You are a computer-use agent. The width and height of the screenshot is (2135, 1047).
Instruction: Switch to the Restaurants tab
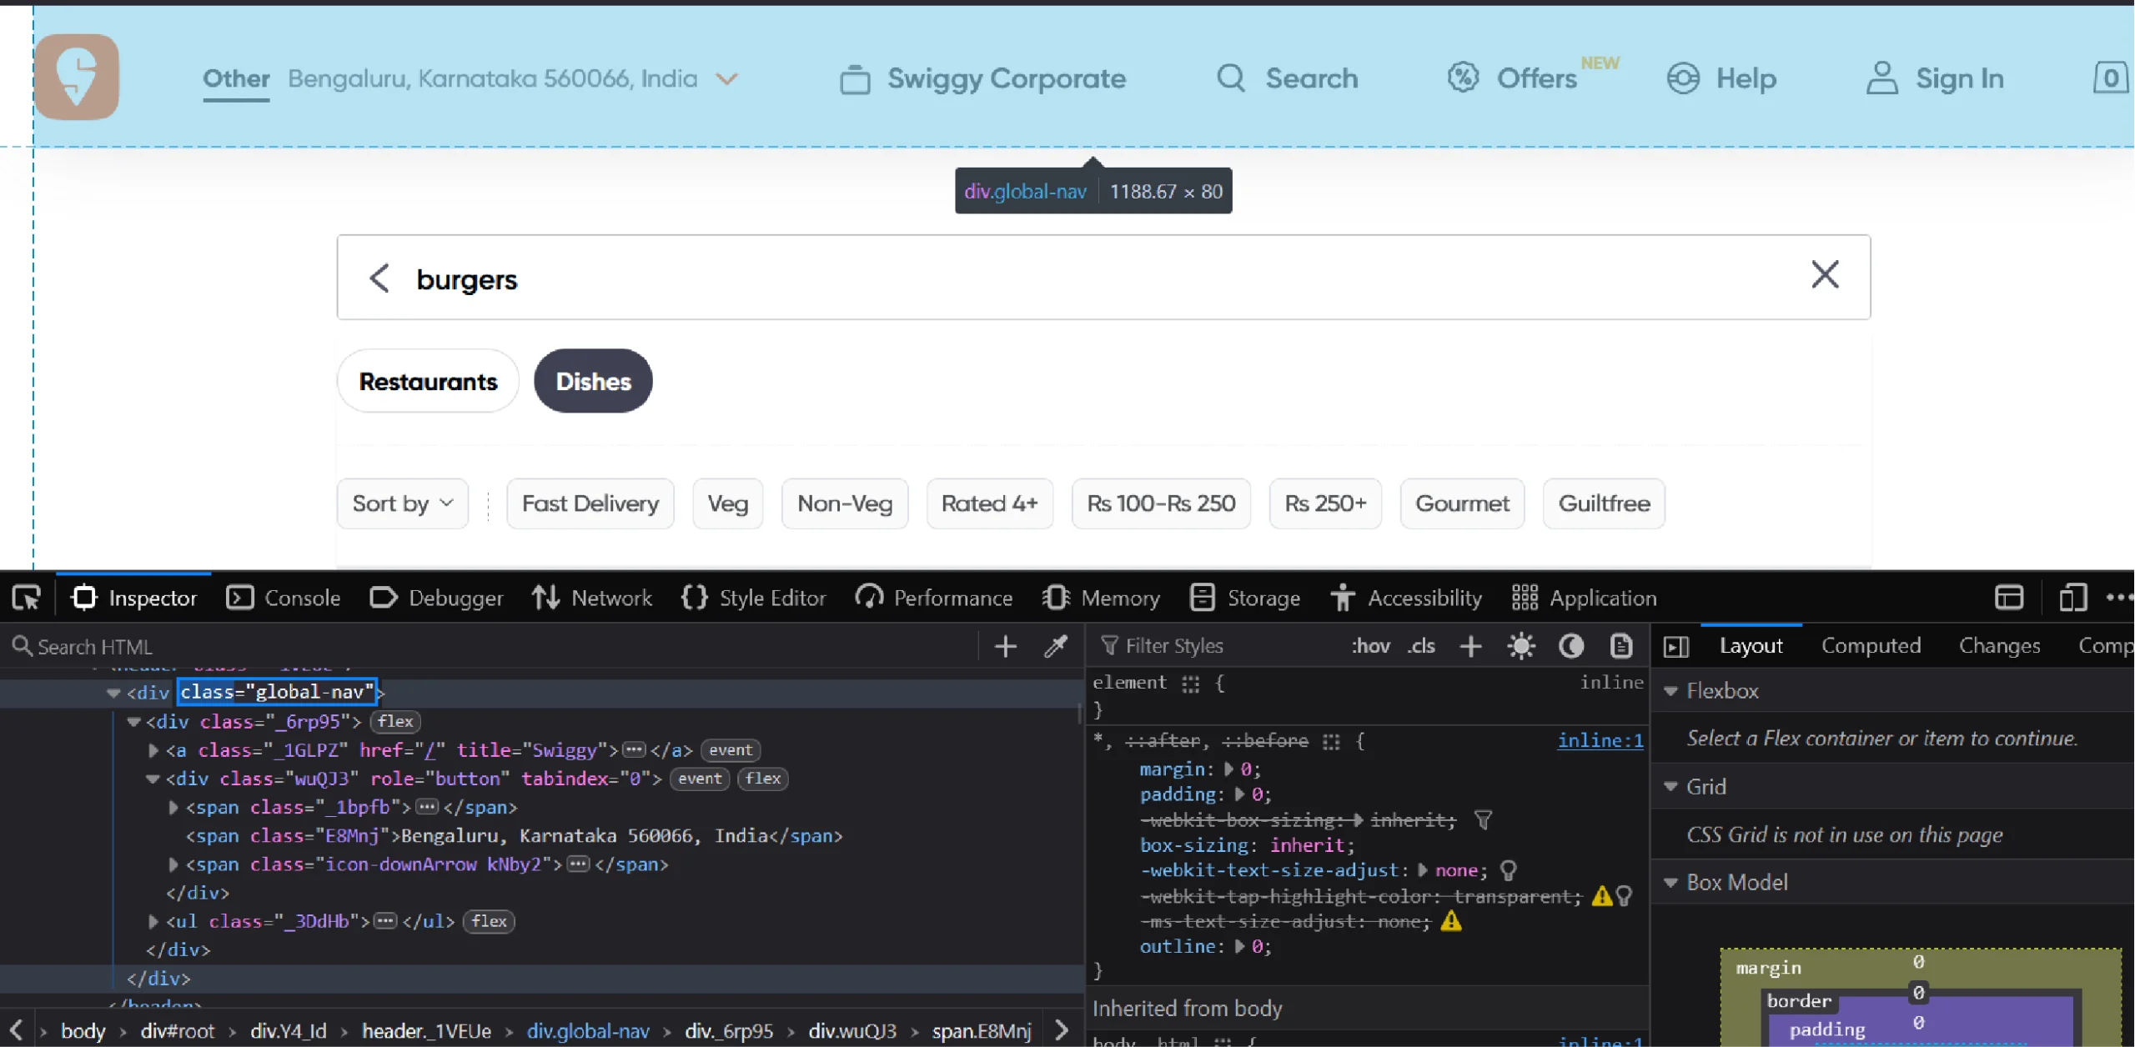tap(428, 381)
